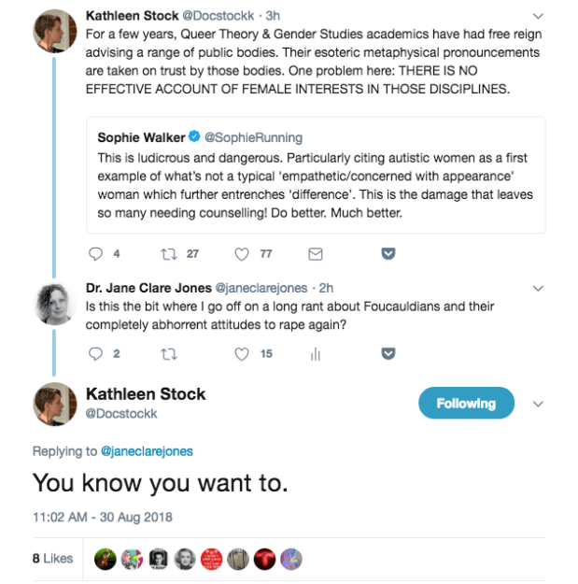Like the tweet with 15 likes
578x584 pixels.
(x=242, y=353)
